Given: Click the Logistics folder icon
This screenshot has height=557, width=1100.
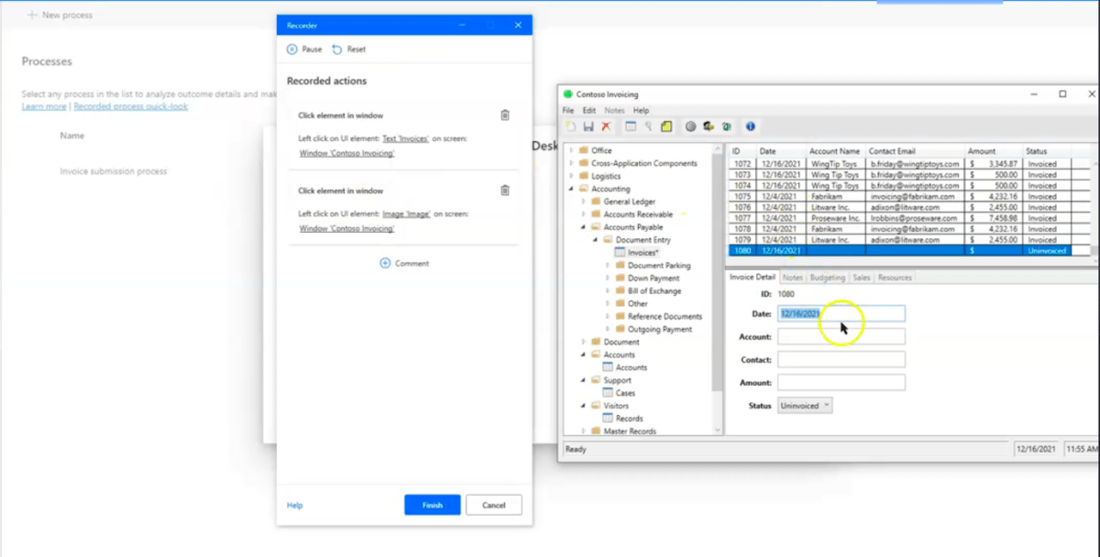Looking at the screenshot, I should coord(584,176).
